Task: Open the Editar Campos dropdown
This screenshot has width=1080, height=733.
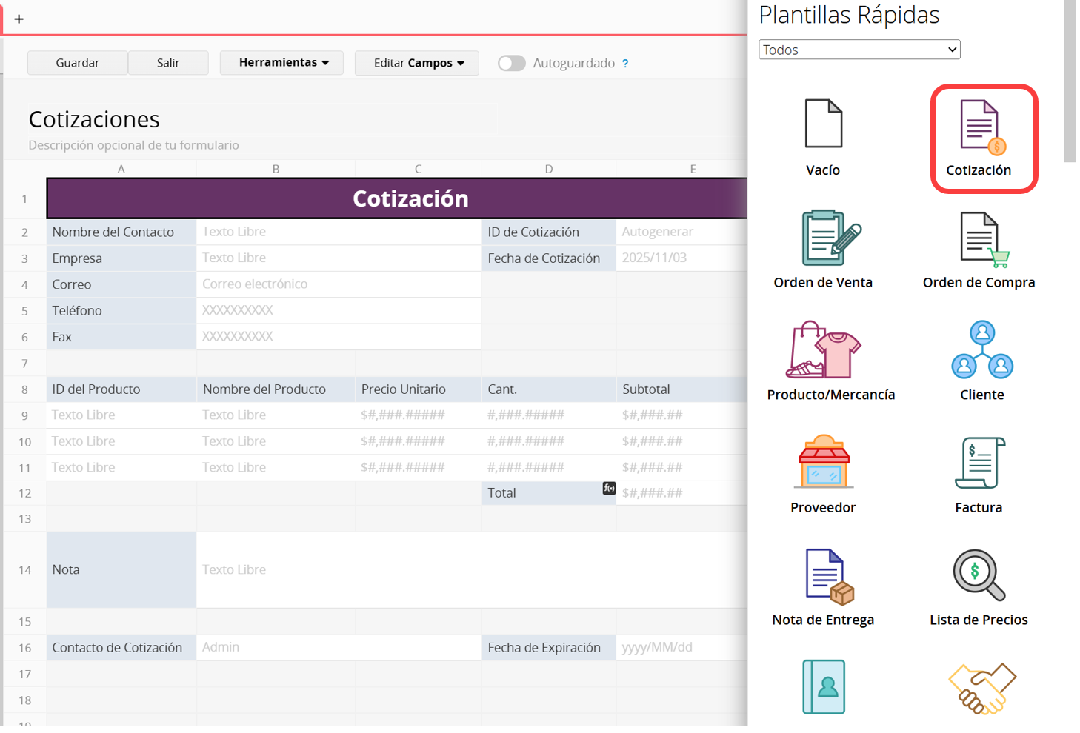Action: coord(418,63)
